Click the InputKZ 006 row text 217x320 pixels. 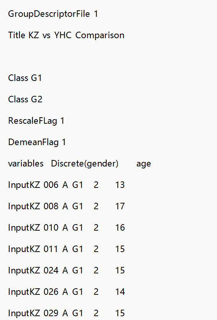(x=66, y=185)
